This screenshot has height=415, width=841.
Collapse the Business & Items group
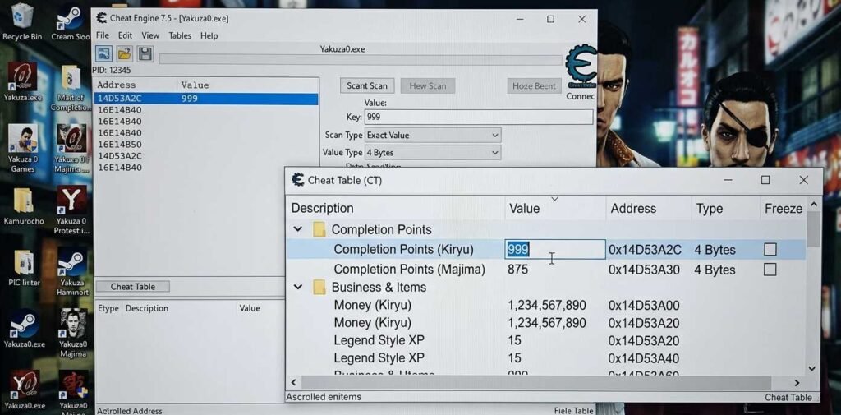coord(297,288)
